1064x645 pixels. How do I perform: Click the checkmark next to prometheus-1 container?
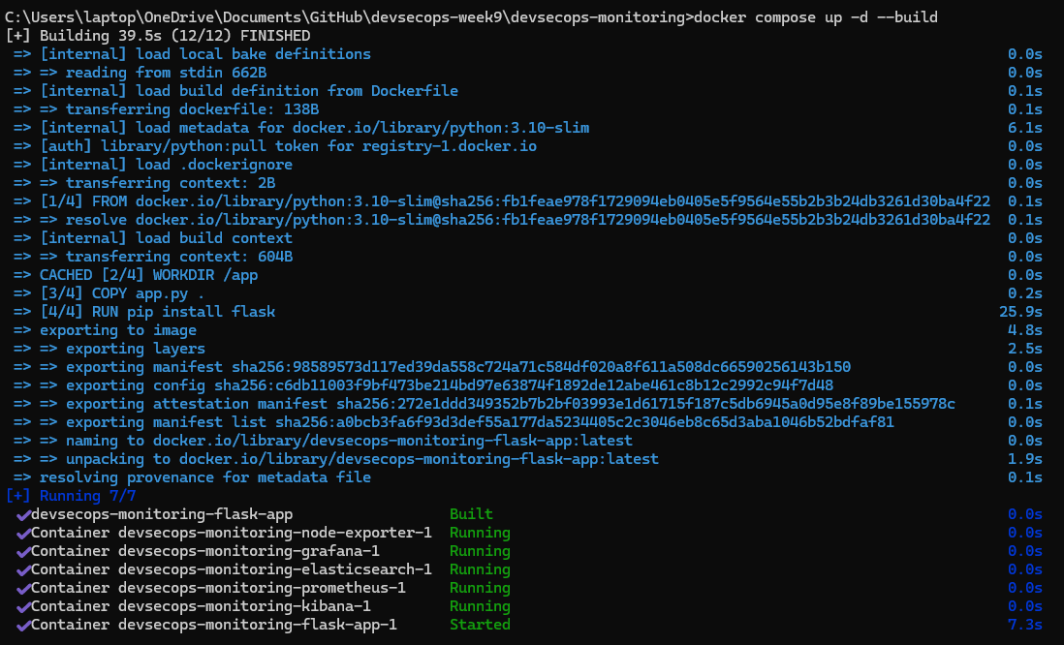pos(23,588)
